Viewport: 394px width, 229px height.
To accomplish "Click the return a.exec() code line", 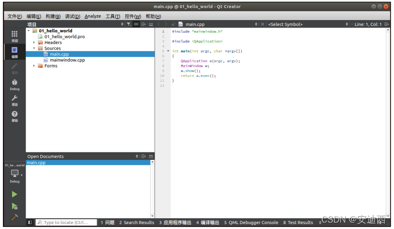I will [x=198, y=76].
